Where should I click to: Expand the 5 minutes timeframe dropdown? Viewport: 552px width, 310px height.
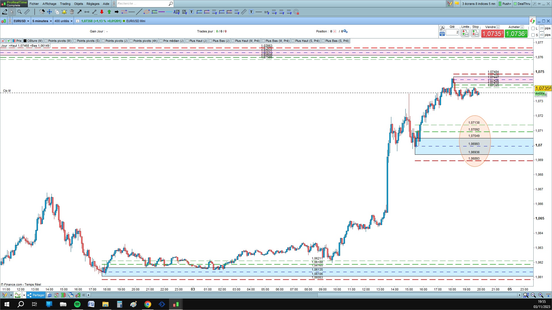(x=42, y=21)
